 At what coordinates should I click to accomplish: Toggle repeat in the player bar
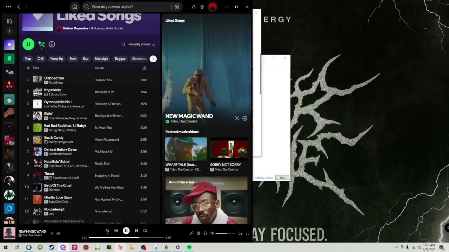tap(145, 231)
